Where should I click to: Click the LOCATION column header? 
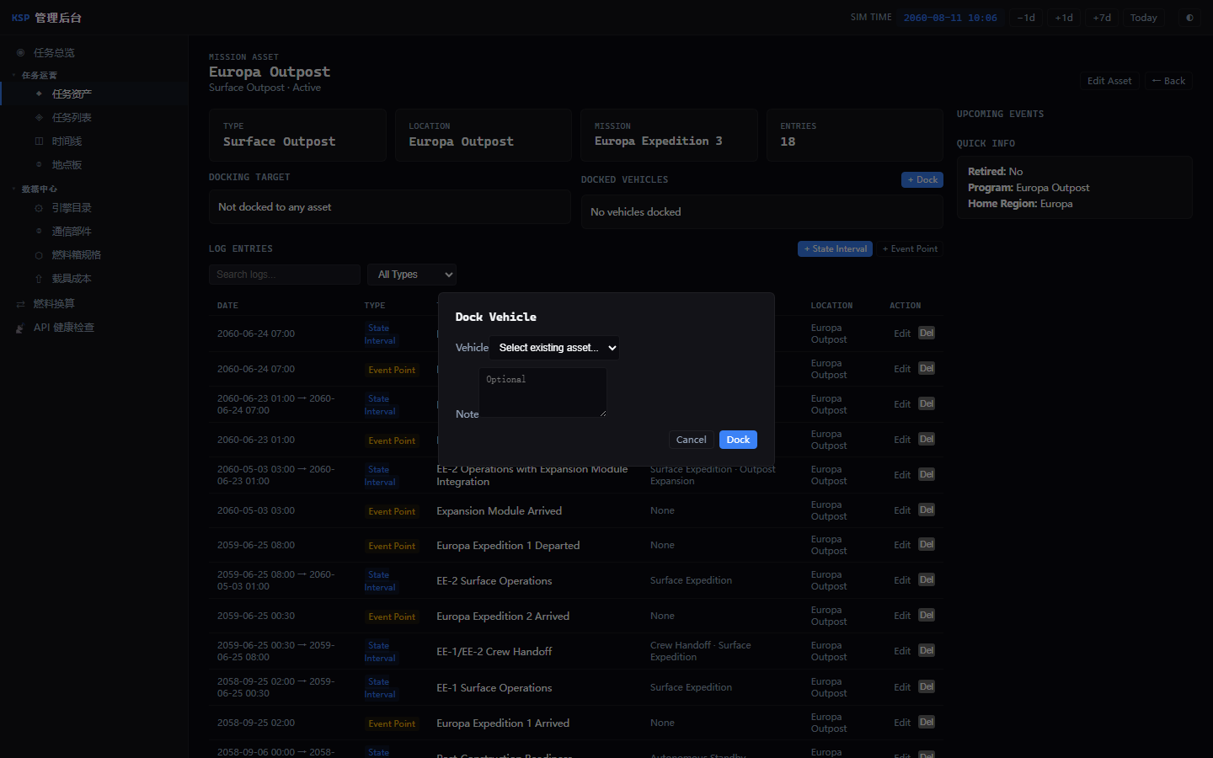831,306
